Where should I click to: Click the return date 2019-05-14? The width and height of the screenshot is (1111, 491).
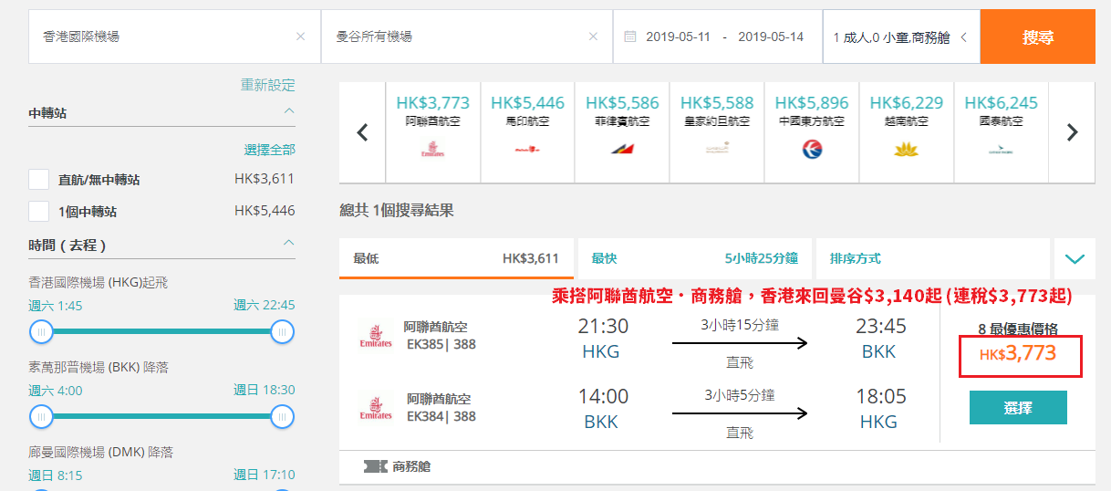point(771,37)
